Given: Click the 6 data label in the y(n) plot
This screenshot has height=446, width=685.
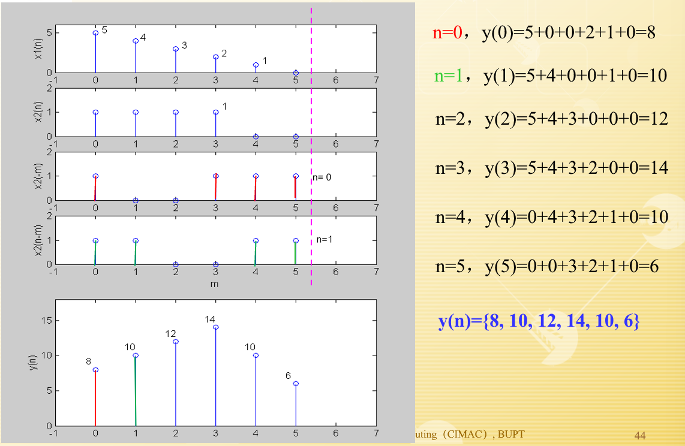Looking at the screenshot, I should click(x=289, y=376).
